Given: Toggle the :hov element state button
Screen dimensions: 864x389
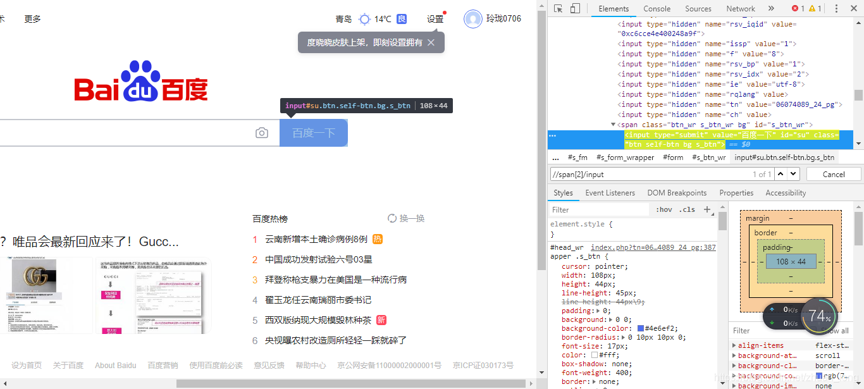Looking at the screenshot, I should coord(664,209).
